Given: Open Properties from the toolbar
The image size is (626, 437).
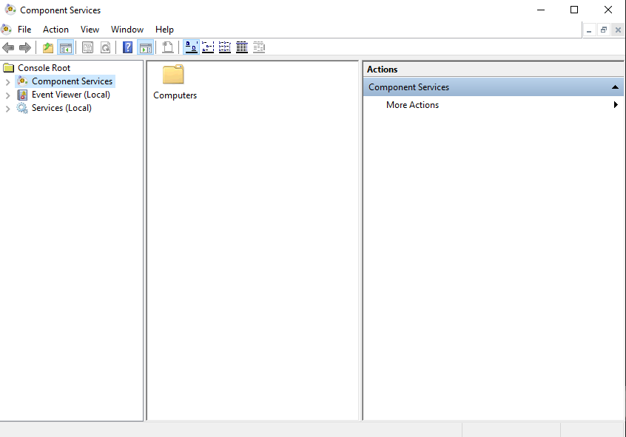Looking at the screenshot, I should tap(88, 47).
